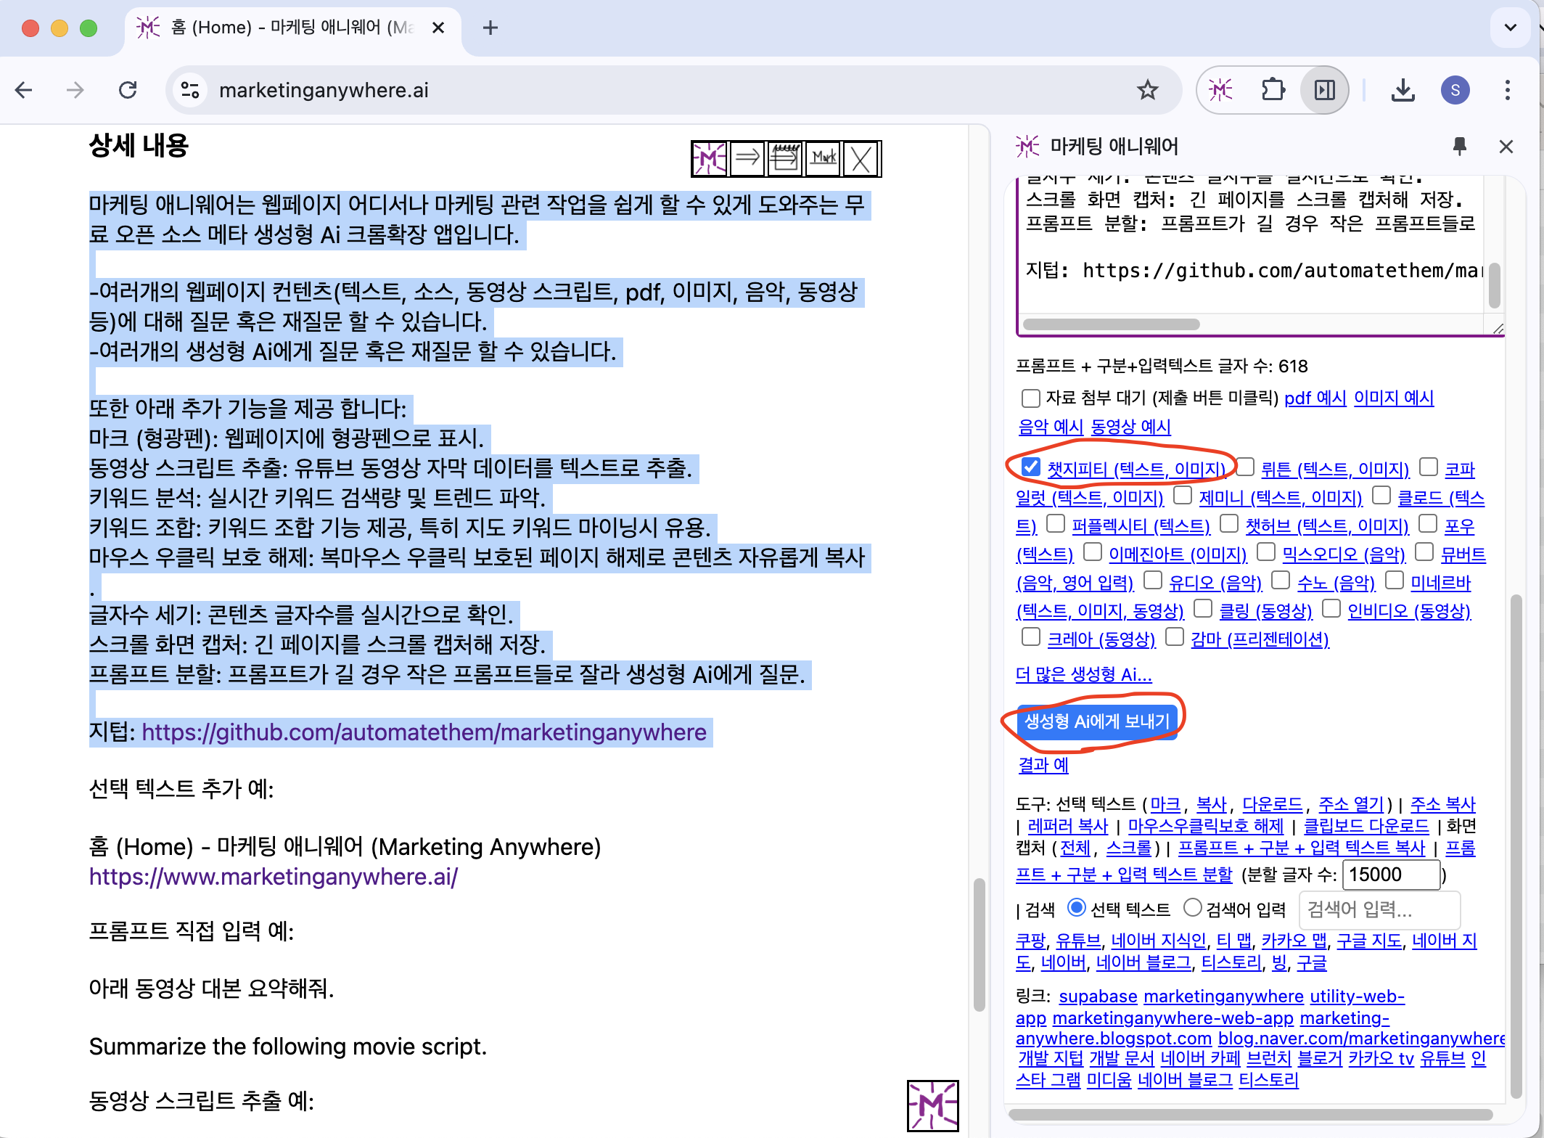The height and width of the screenshot is (1138, 1544).
Task: Search on 쿠팡 link
Action: [x=1030, y=941]
